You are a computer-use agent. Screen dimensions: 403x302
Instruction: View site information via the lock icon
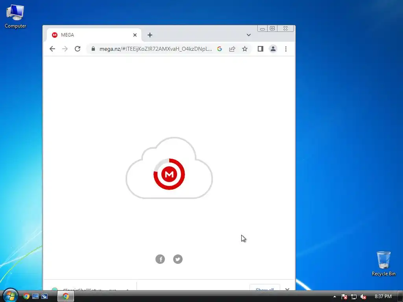pyautogui.click(x=93, y=49)
